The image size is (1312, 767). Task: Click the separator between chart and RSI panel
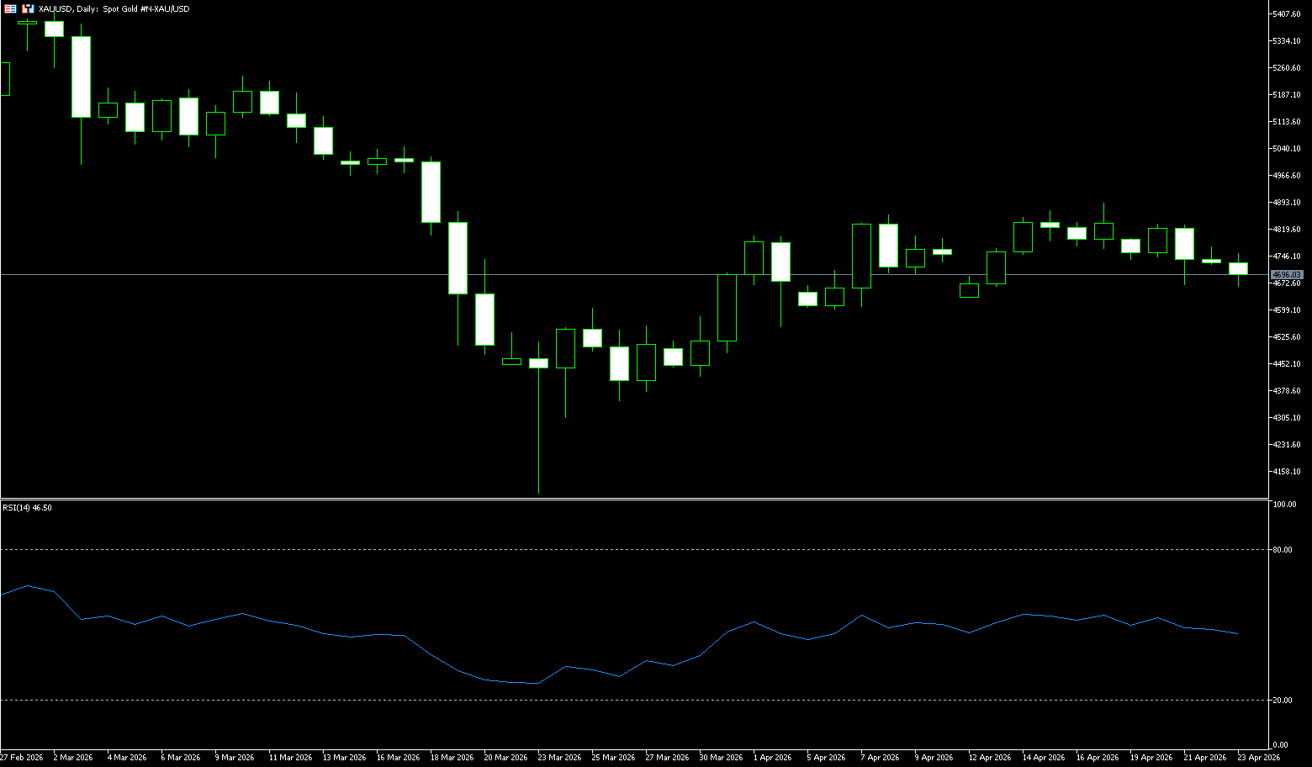pos(631,500)
